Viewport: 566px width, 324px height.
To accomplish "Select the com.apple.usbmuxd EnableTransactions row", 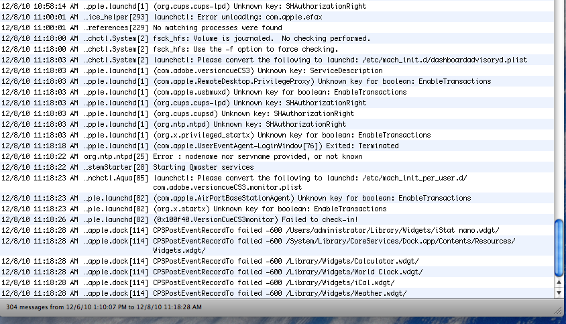I will pyautogui.click(x=277, y=92).
